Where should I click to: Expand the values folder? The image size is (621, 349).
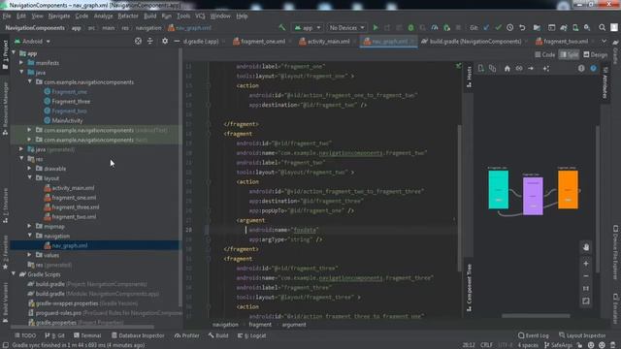pyautogui.click(x=30, y=255)
